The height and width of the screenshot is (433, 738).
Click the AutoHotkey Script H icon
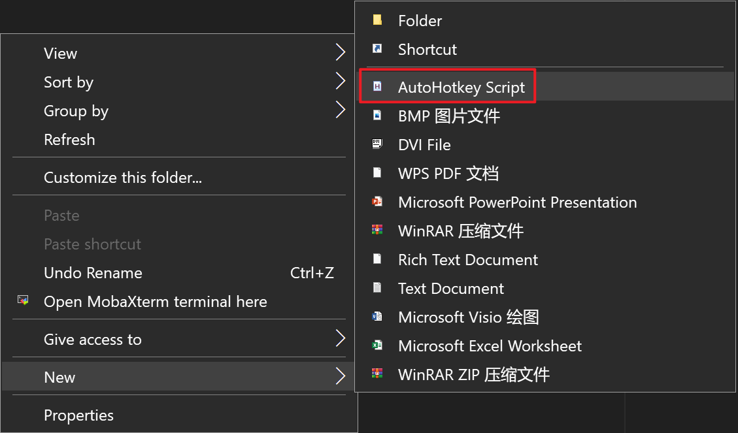tap(377, 86)
